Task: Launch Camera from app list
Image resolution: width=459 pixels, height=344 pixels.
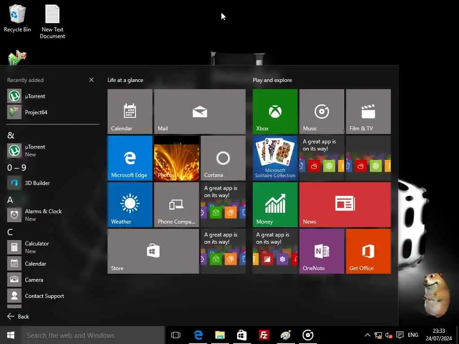Action: 53,279
